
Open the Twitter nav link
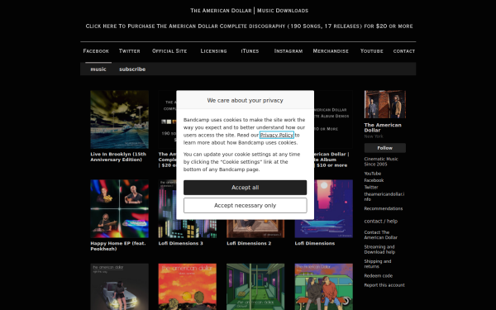pyautogui.click(x=130, y=51)
